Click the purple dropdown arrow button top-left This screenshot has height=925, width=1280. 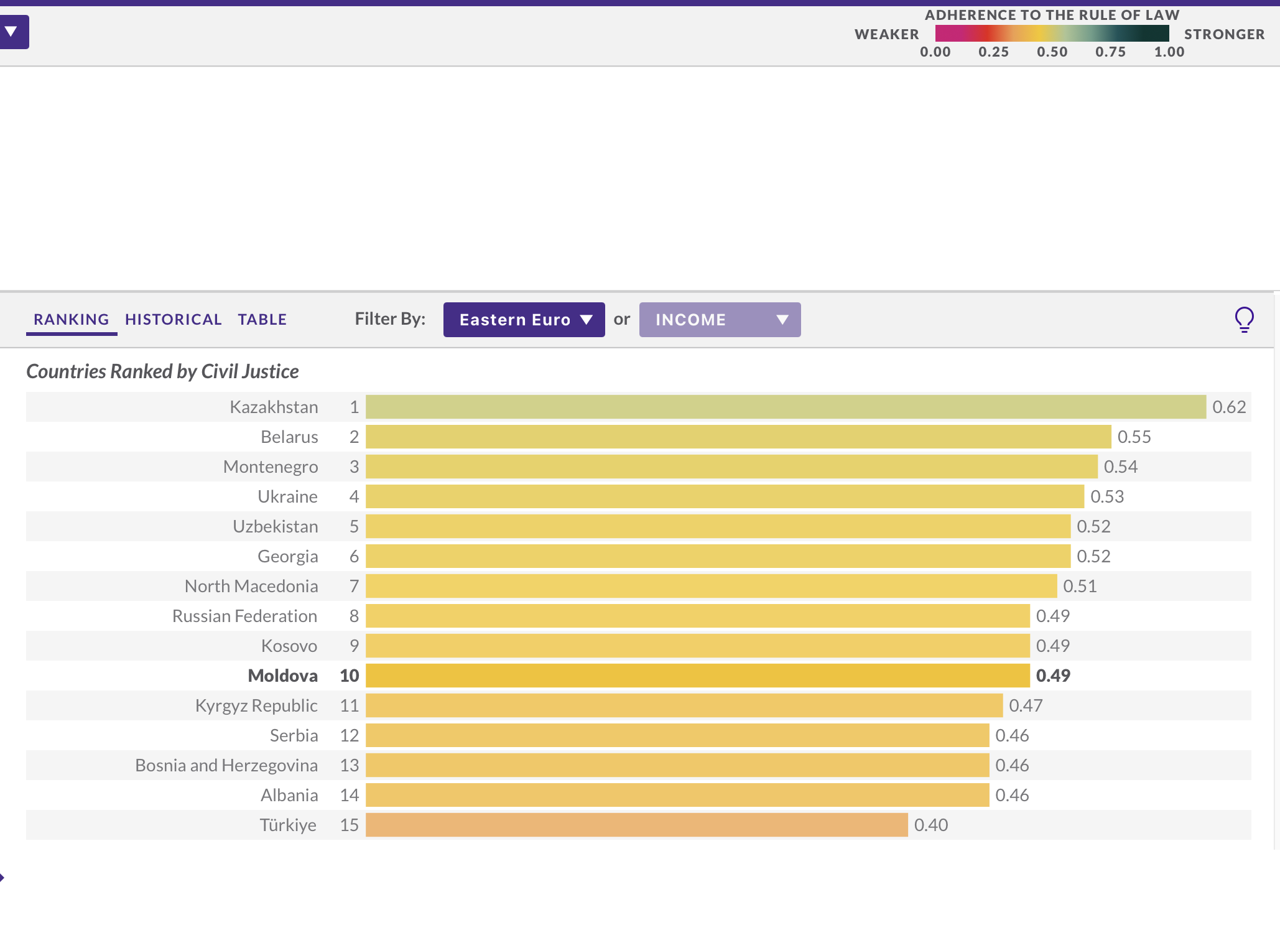(12, 32)
